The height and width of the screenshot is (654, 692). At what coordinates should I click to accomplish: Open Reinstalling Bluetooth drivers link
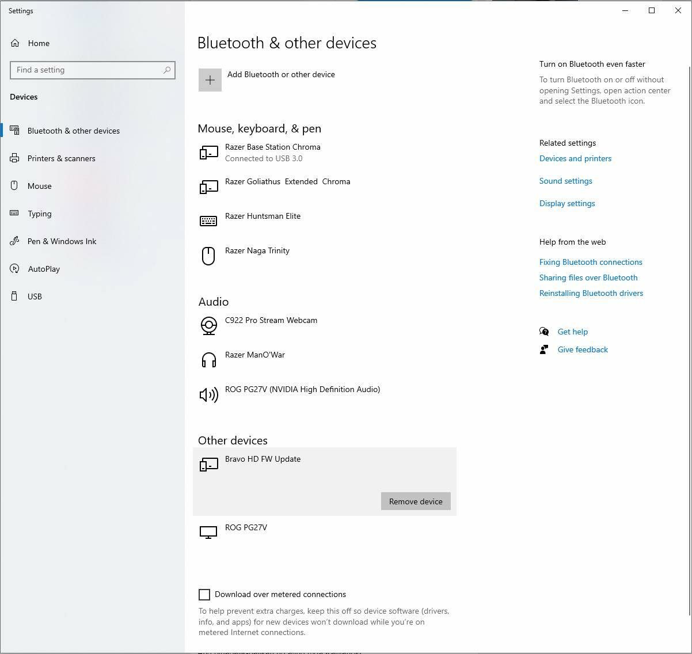tap(591, 293)
